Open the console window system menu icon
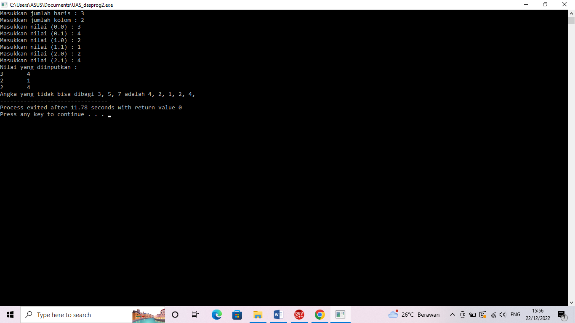 (x=4, y=5)
